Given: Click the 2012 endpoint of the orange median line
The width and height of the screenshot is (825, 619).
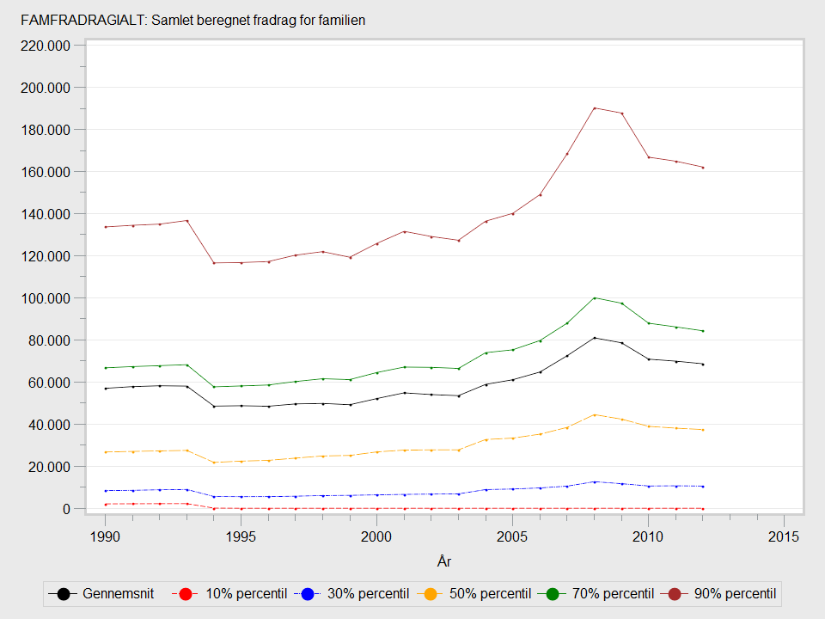Looking at the screenshot, I should point(702,430).
